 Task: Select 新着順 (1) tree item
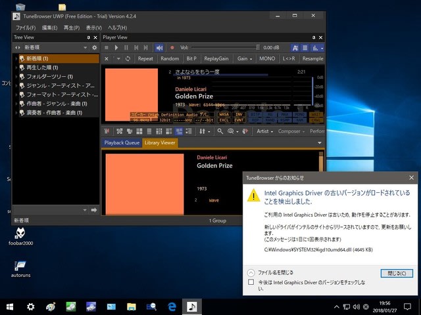point(59,58)
